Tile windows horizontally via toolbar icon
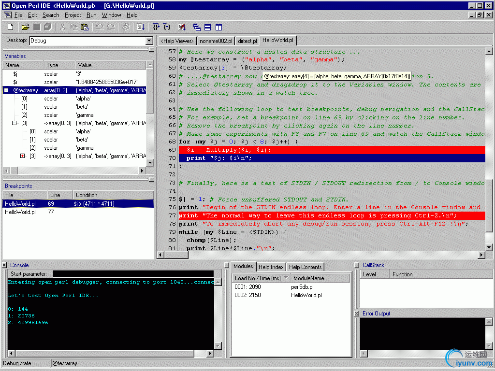 click(207, 27)
